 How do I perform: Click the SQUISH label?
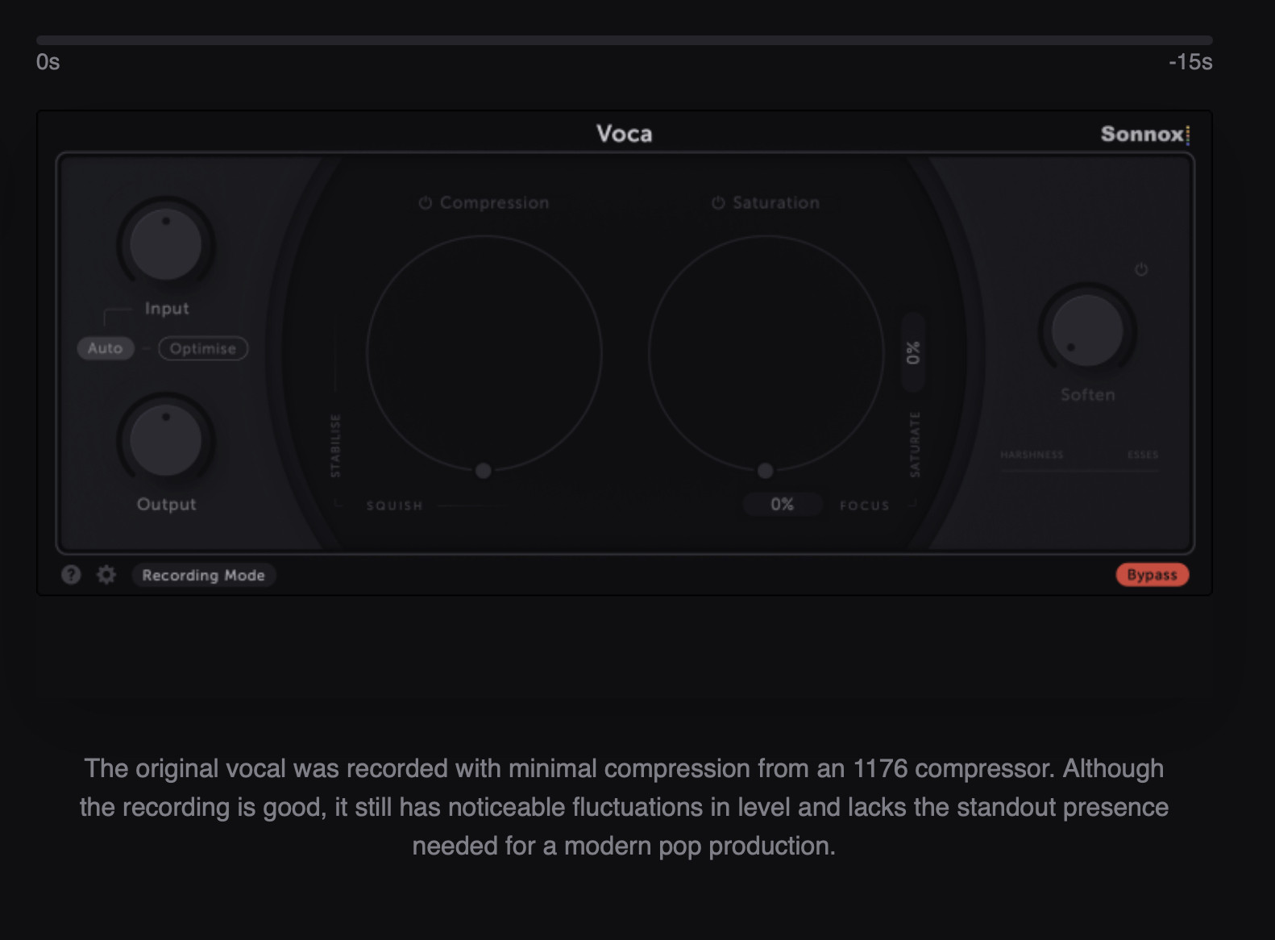[395, 506]
